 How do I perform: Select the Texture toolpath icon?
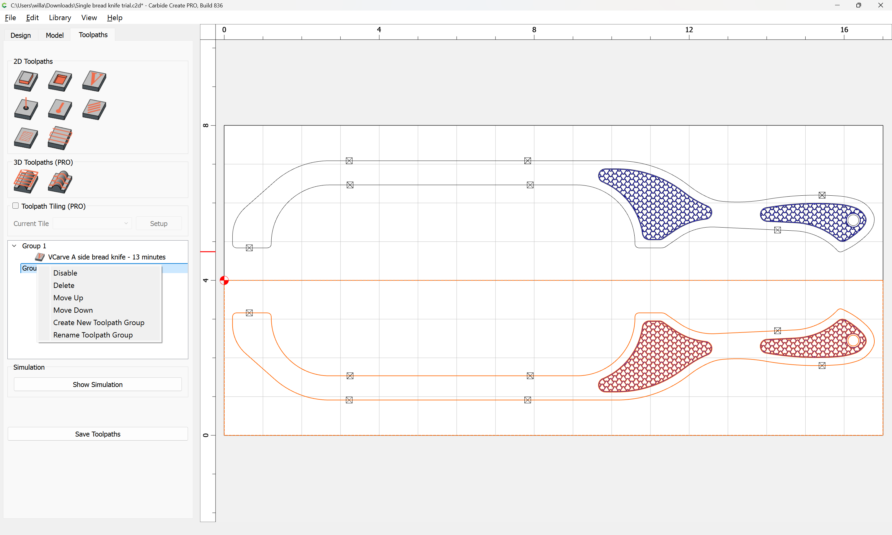pos(94,109)
